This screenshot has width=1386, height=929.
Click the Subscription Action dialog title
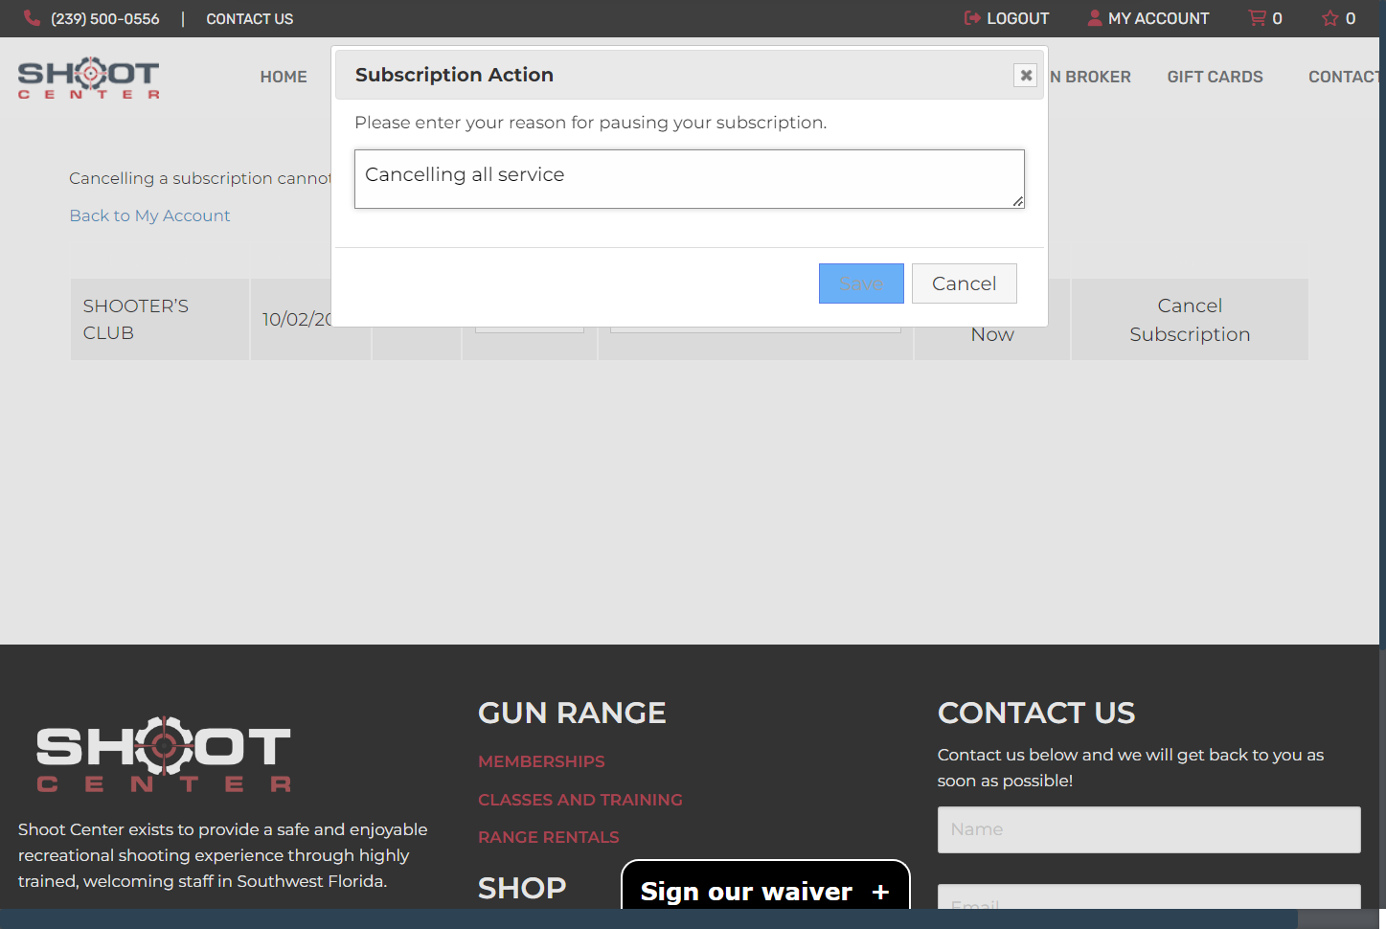point(454,75)
